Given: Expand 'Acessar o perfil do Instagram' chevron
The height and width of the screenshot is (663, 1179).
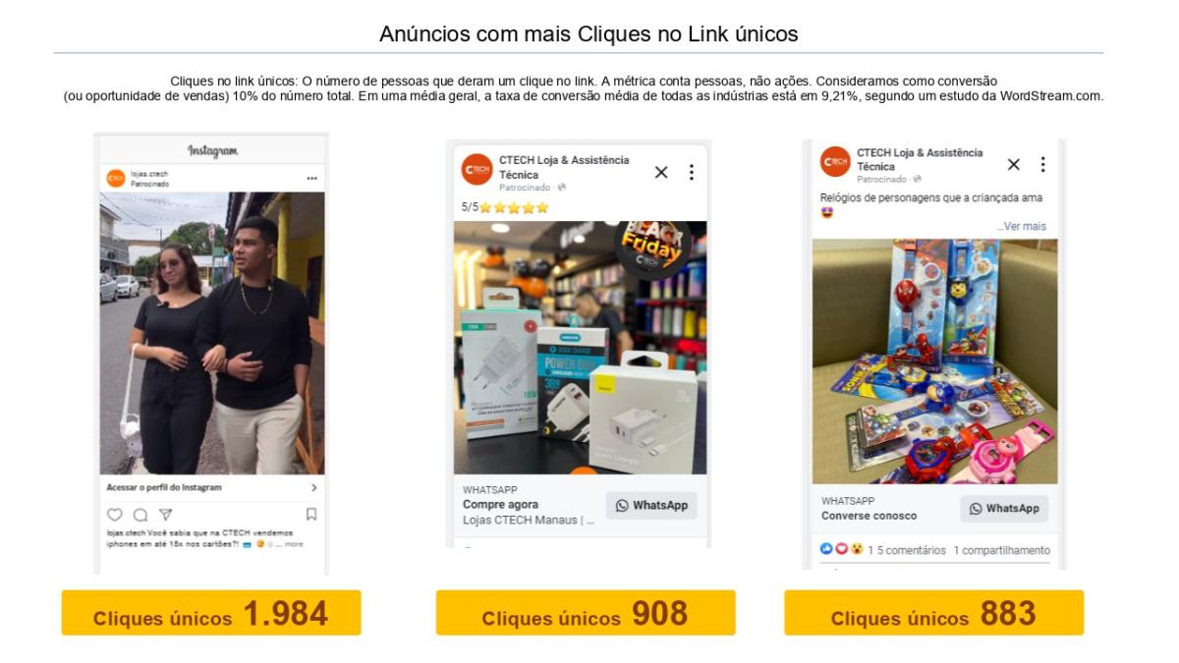Looking at the screenshot, I should click(313, 487).
